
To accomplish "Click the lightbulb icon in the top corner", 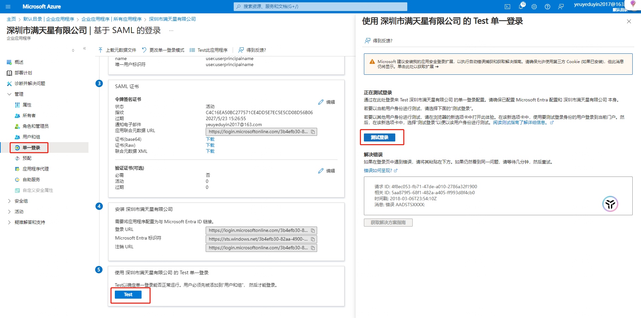I will pos(633,4).
